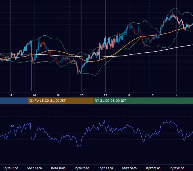Click the 10/26 14:00 date label
Image resolution: width=193 pixels, height=171 pixels.
pyautogui.click(x=11, y=168)
